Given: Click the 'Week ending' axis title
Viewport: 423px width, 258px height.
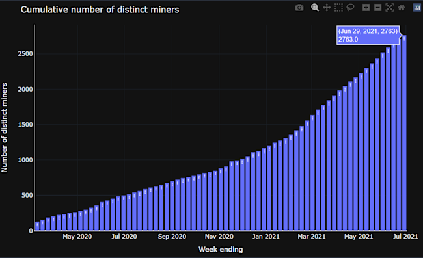Looking at the screenshot, I should (x=221, y=250).
